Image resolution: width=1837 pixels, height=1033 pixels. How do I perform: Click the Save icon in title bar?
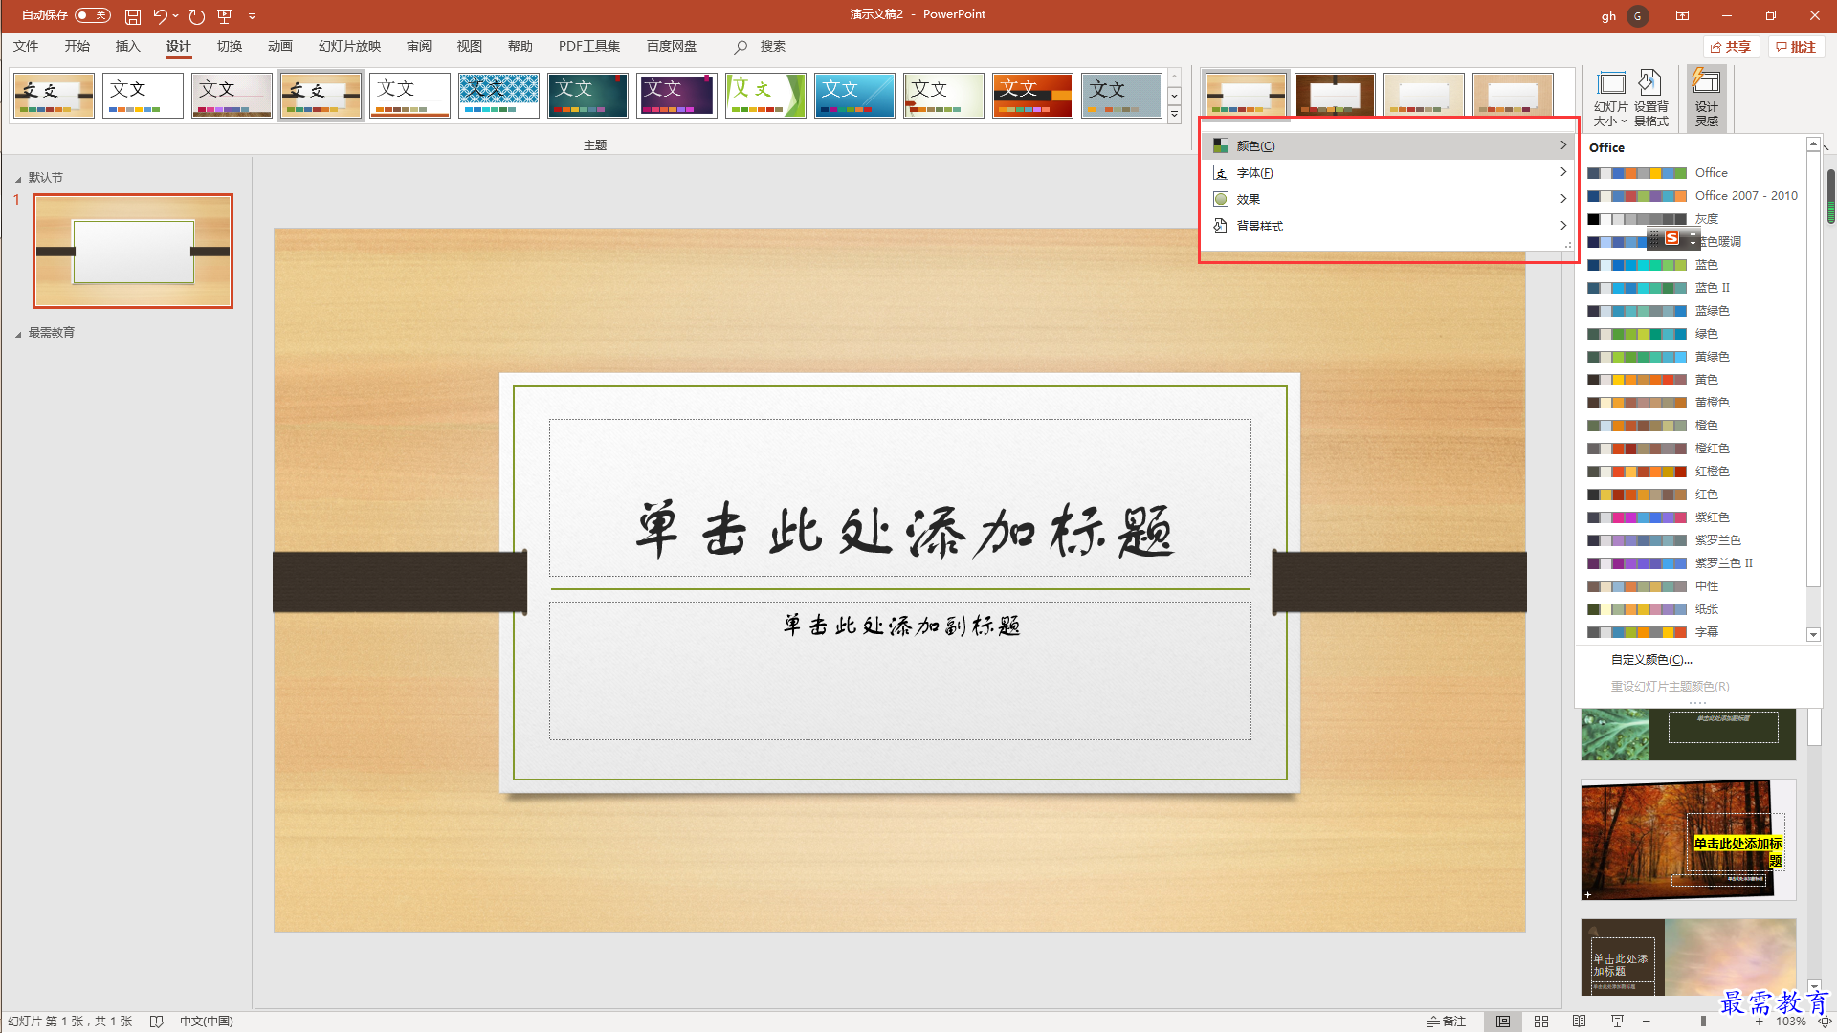point(133,16)
